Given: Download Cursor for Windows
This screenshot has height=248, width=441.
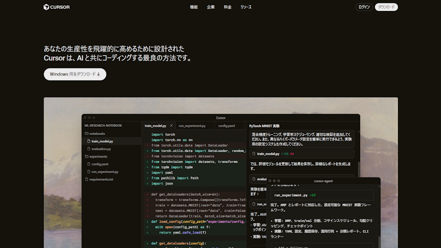Looking at the screenshot, I should (75, 74).
